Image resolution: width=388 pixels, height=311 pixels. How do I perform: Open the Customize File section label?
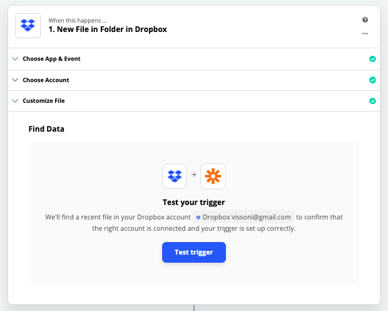point(44,101)
